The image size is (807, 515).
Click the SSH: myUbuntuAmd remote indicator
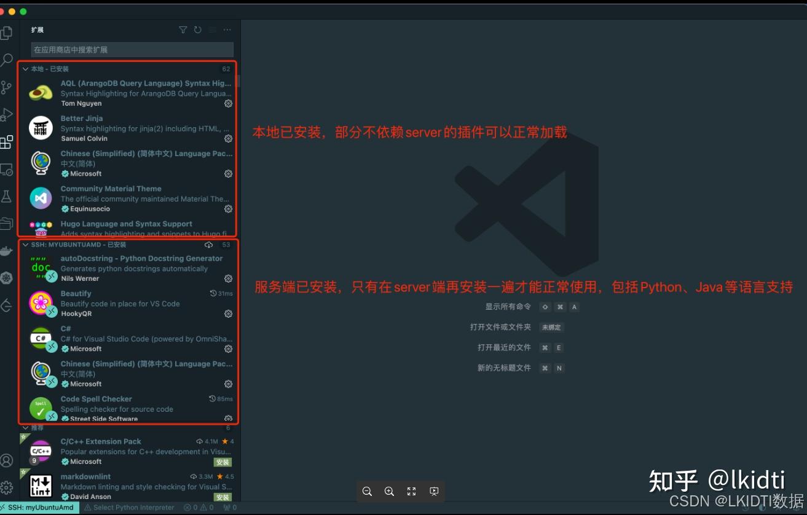click(38, 508)
